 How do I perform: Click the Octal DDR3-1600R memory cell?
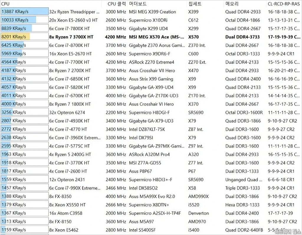[x=244, y=113]
